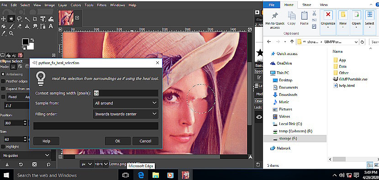379x180 pixels.
Task: Toggle the Antialiasing checkbox
Action: pyautogui.click(x=3, y=74)
